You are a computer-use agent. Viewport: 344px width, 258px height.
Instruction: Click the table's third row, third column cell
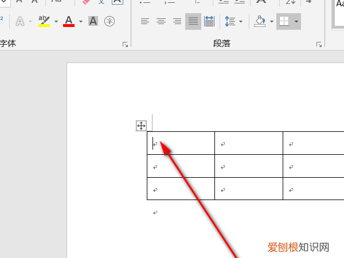click(x=314, y=189)
